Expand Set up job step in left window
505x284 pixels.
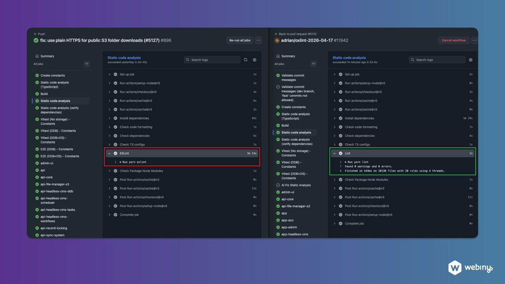point(182,74)
